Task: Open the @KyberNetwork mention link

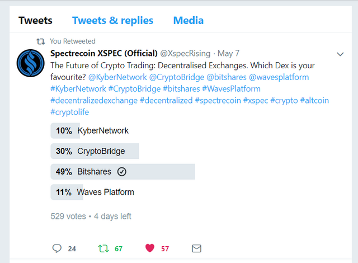Action: point(117,77)
